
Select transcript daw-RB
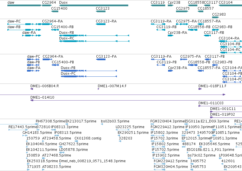24,30
